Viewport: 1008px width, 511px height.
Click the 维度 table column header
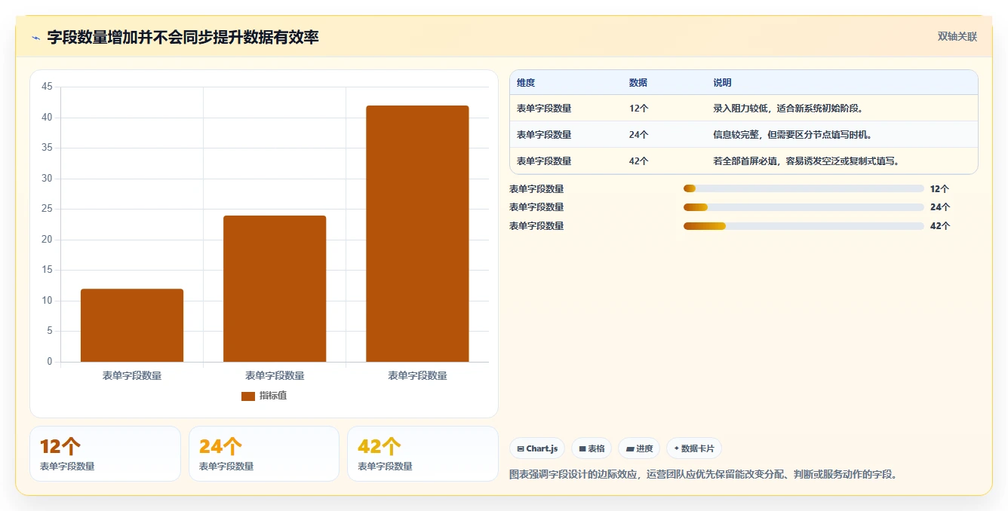pyautogui.click(x=526, y=83)
